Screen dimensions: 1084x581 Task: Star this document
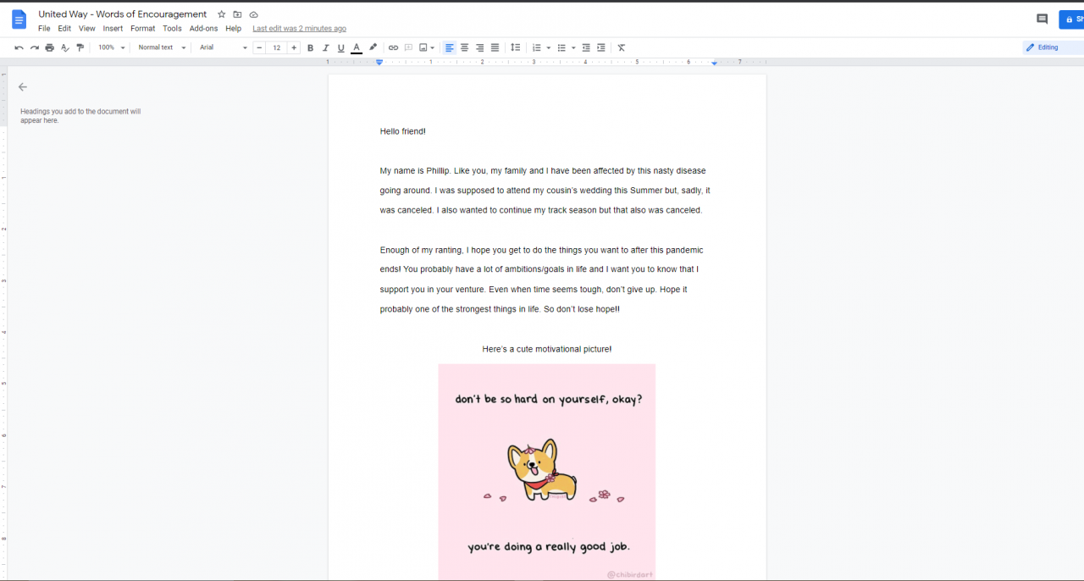click(x=222, y=14)
